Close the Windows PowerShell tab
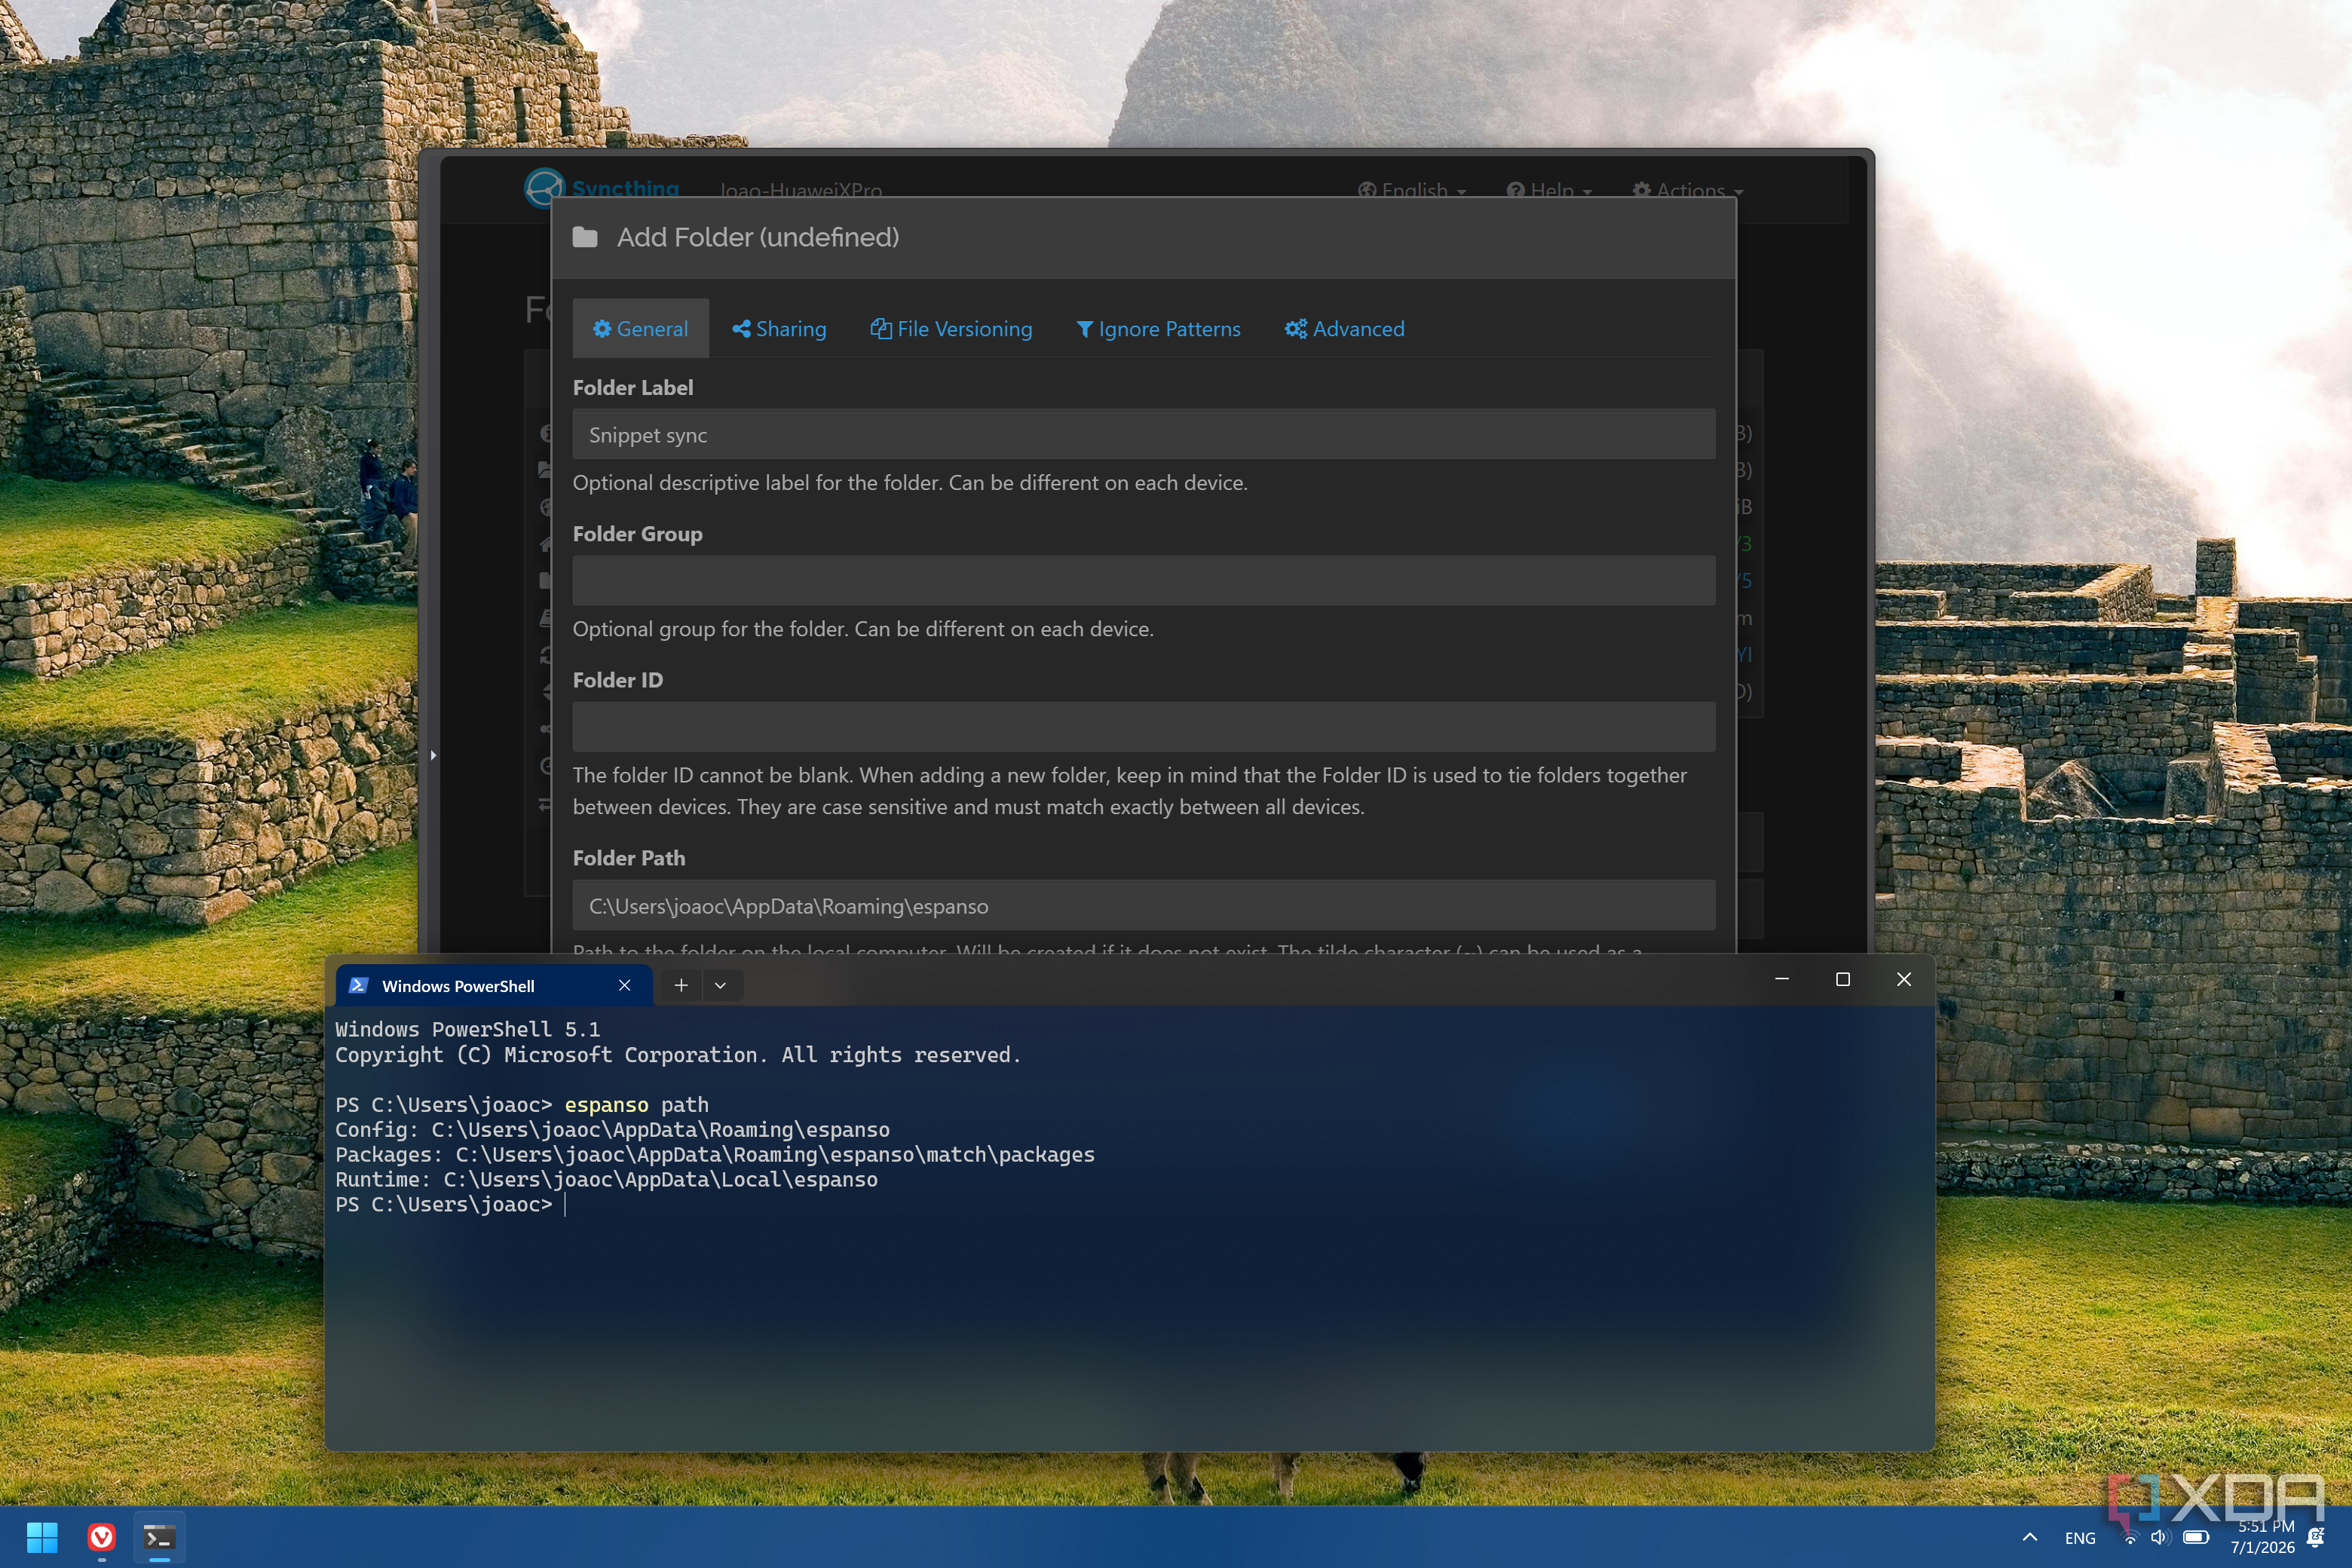 (624, 985)
